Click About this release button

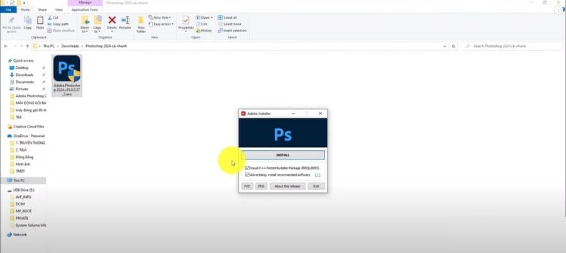click(287, 186)
